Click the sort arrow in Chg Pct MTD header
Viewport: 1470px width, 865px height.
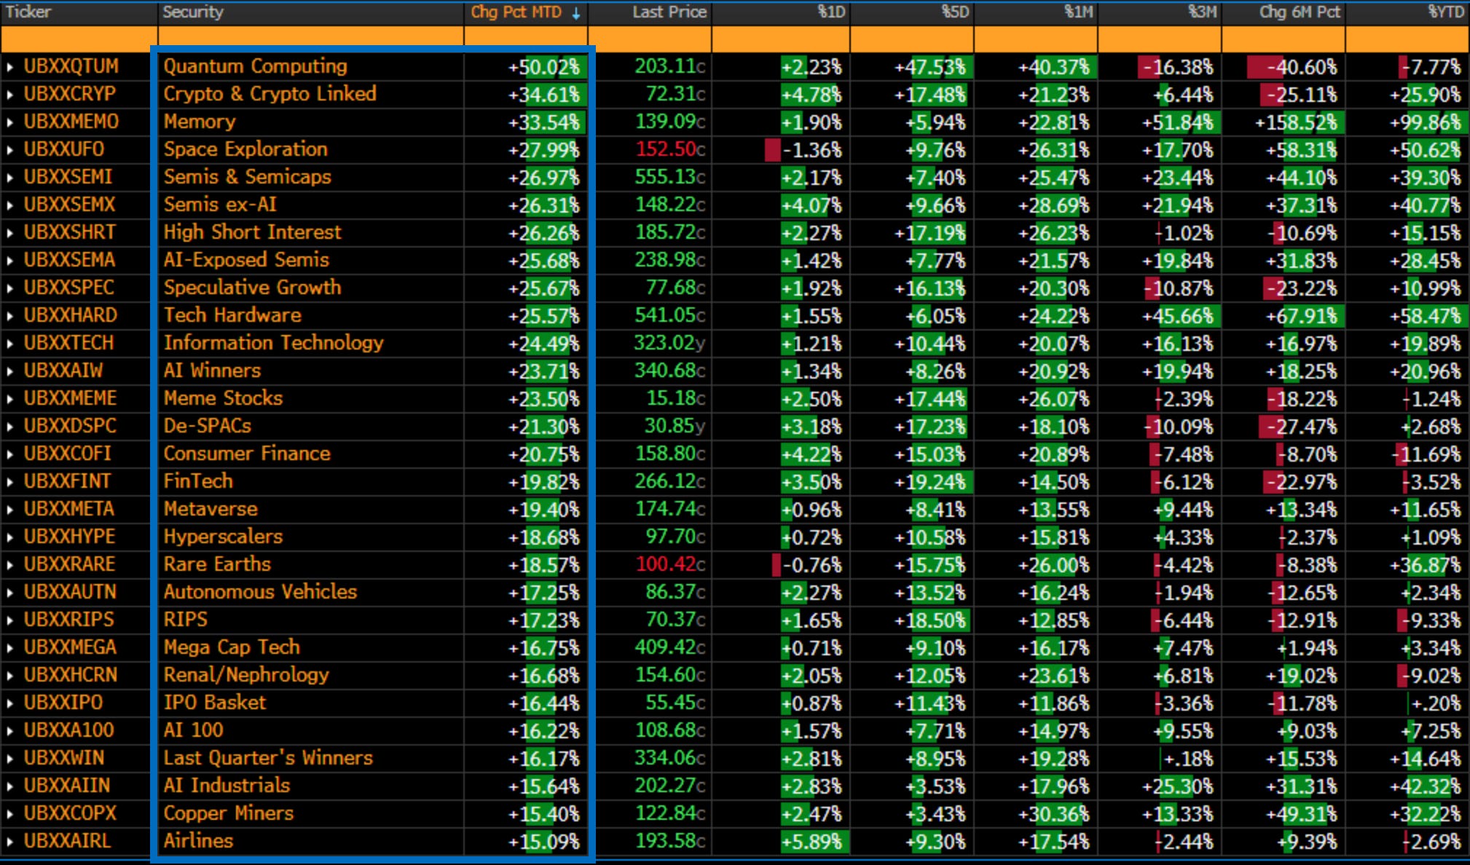[x=576, y=13]
